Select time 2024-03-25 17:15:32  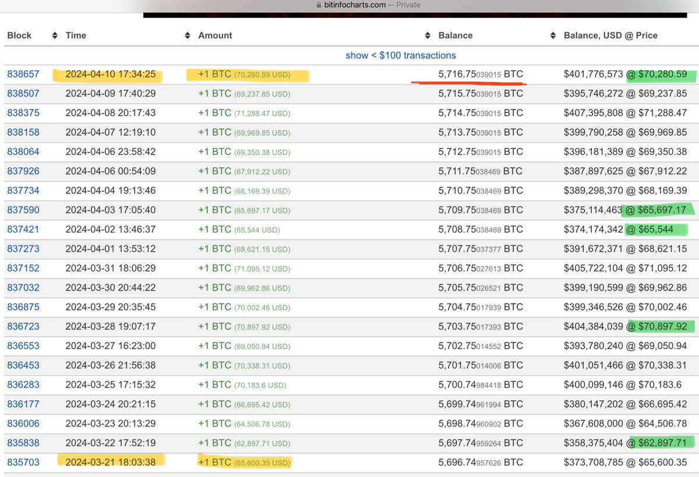[x=111, y=385]
